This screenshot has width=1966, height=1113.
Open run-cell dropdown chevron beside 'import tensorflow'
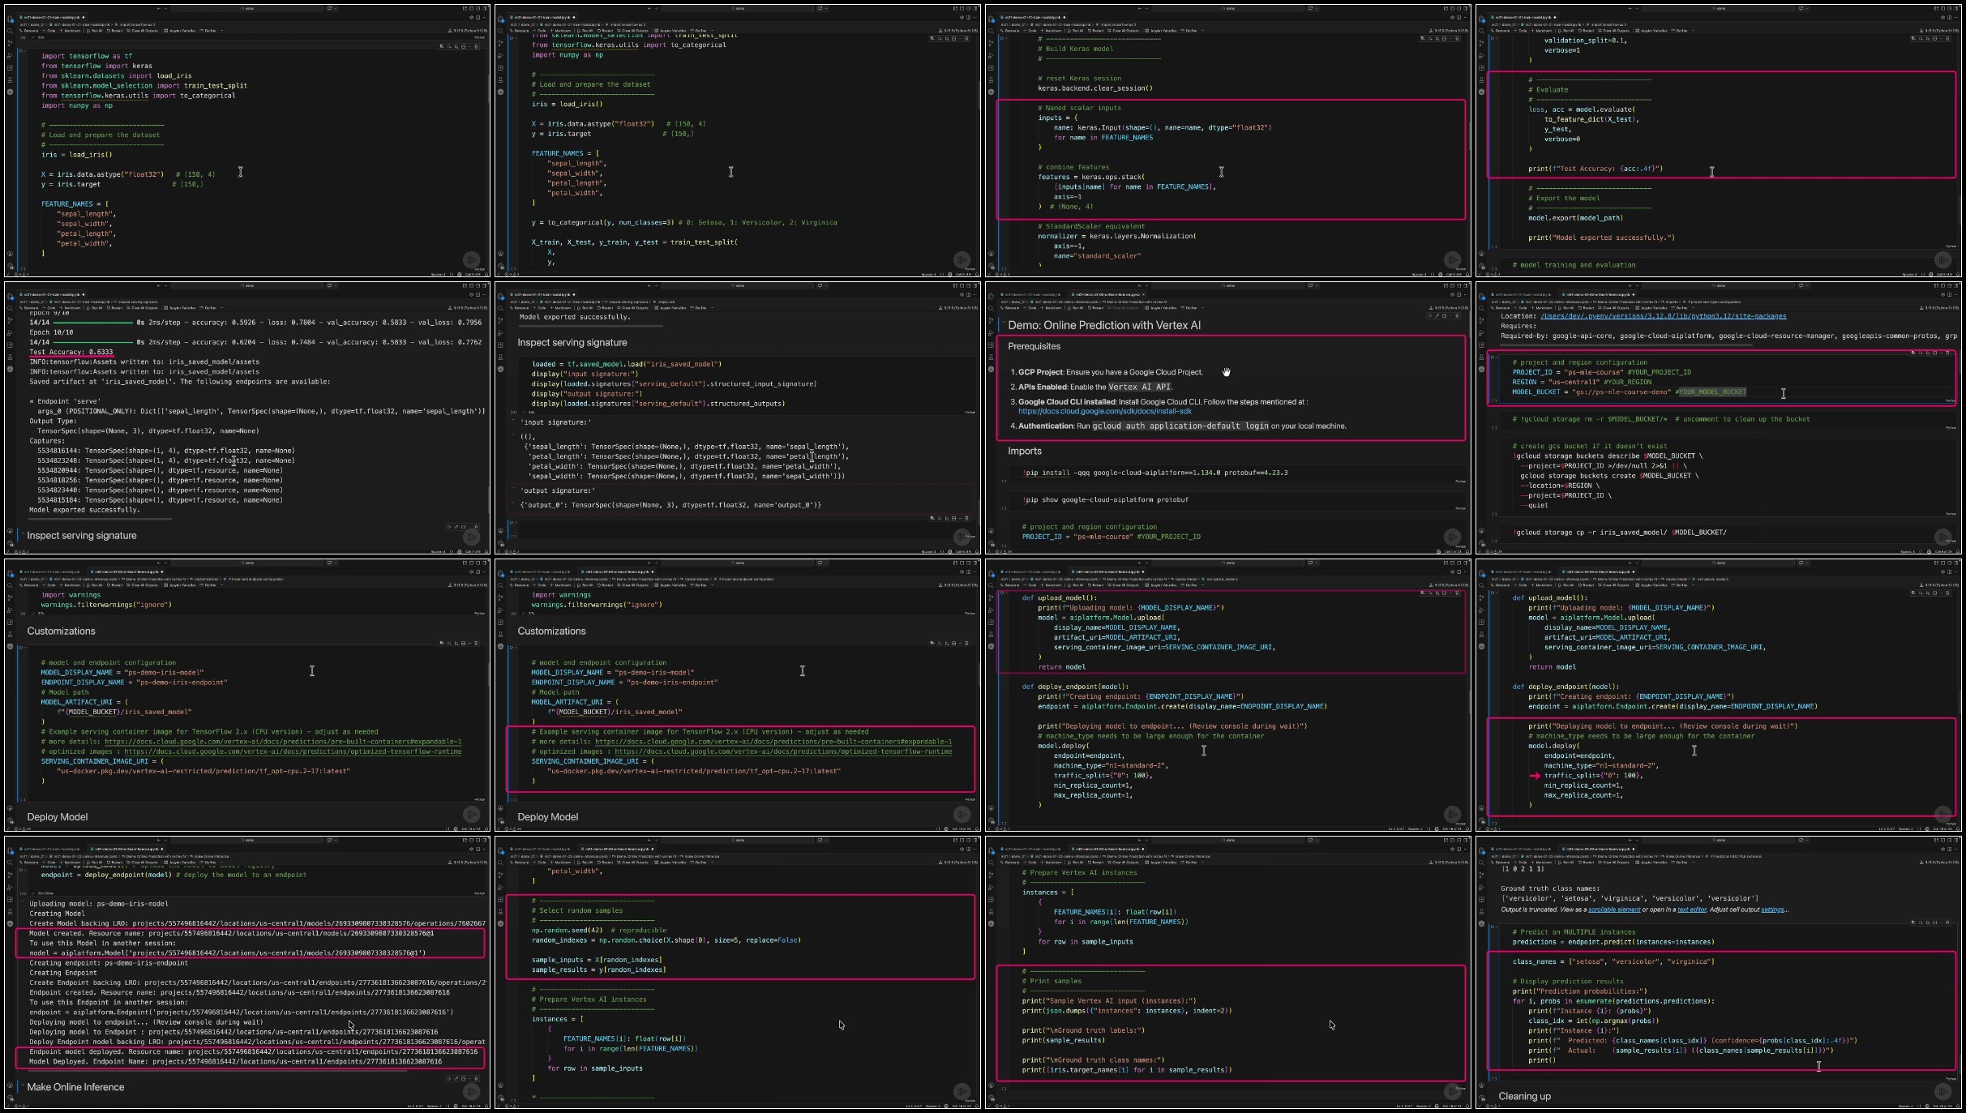[25, 51]
